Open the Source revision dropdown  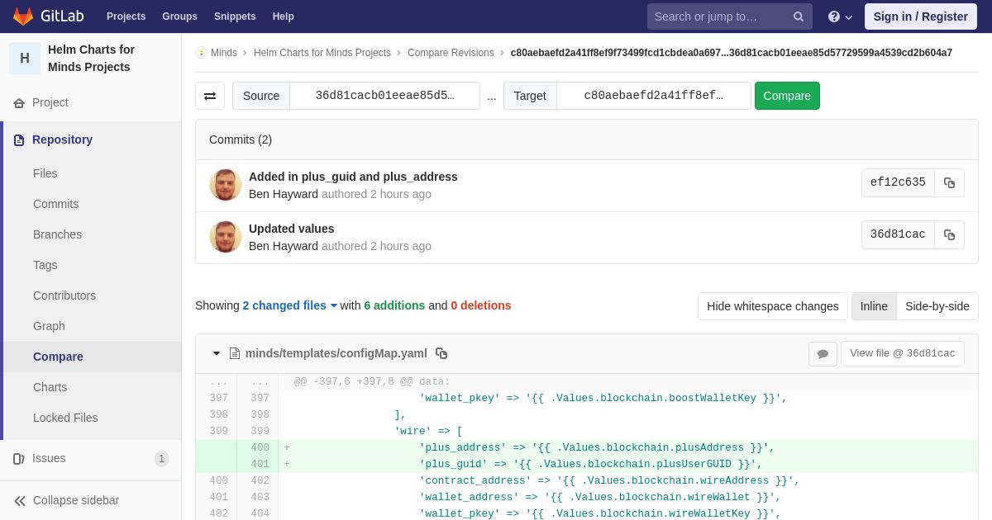coord(384,96)
